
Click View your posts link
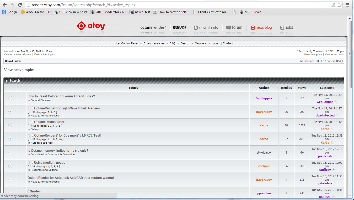334,55
